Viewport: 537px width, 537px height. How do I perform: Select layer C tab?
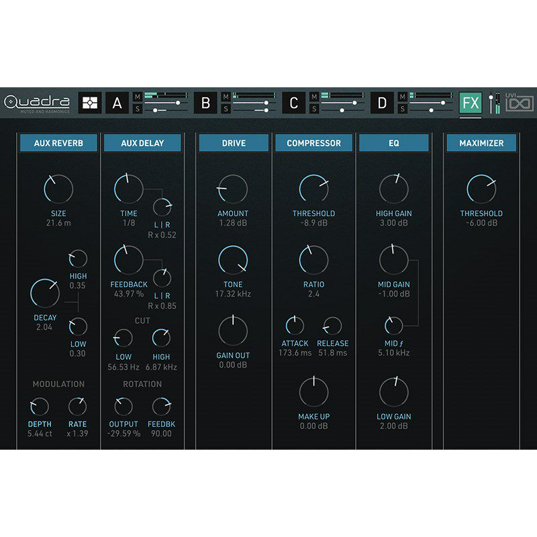(294, 103)
